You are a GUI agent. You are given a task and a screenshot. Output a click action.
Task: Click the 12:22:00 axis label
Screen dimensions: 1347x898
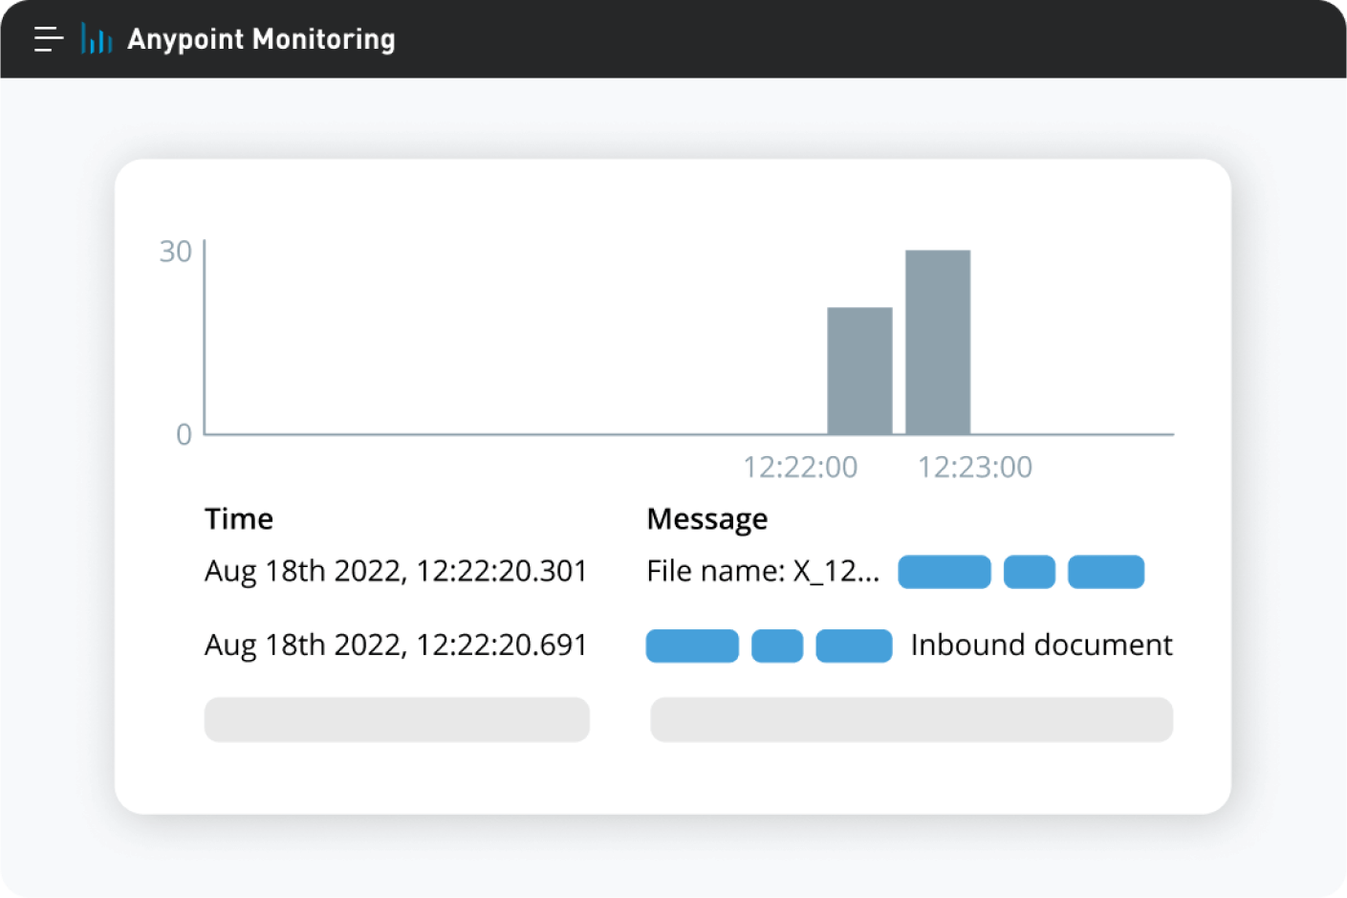pyautogui.click(x=800, y=467)
